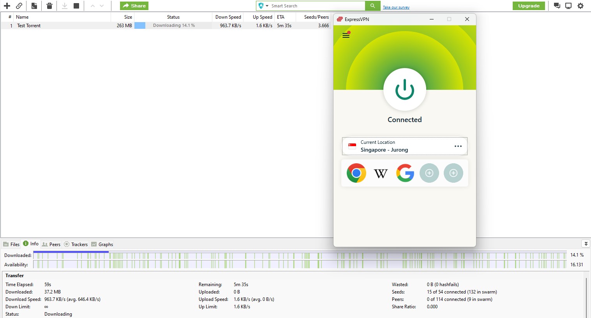Collapse the detail pane chevron
591x318 pixels.
[x=586, y=244]
